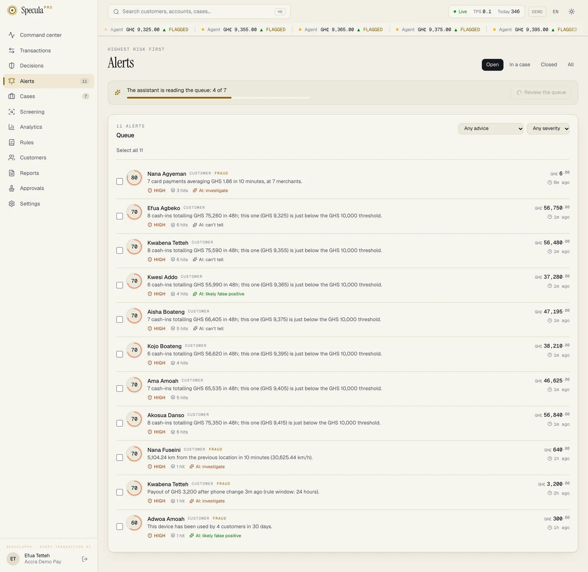This screenshot has height=572, width=588.
Task: Click the Reports document icon
Action: pyautogui.click(x=12, y=173)
